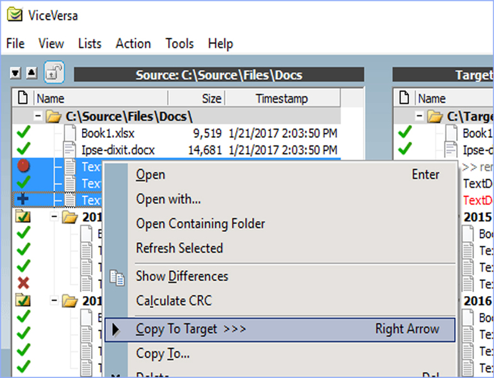Click the Show Differences documents icon
The width and height of the screenshot is (494, 378).
point(117,278)
